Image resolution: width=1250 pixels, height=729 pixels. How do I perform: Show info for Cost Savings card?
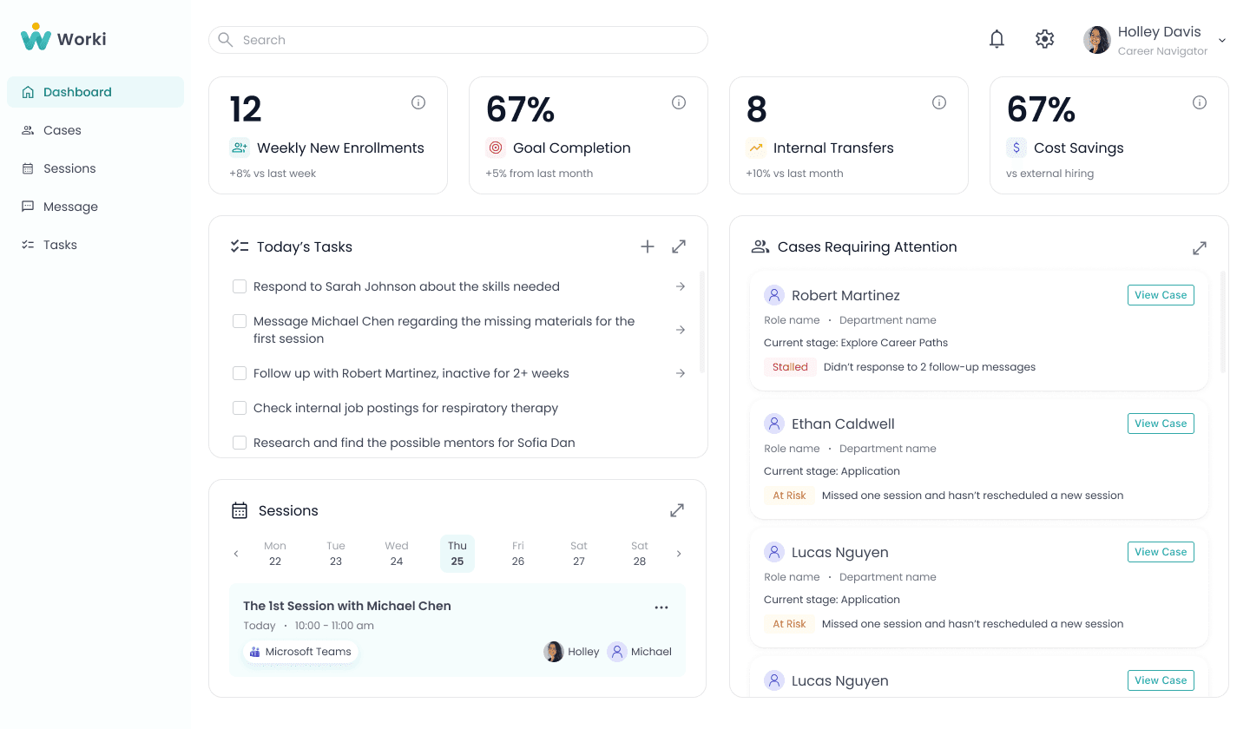[x=1200, y=102]
